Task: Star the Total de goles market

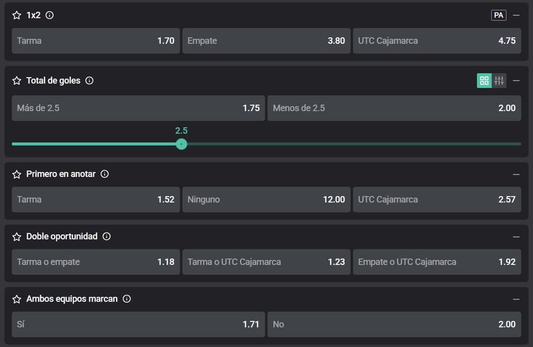Action: point(17,81)
